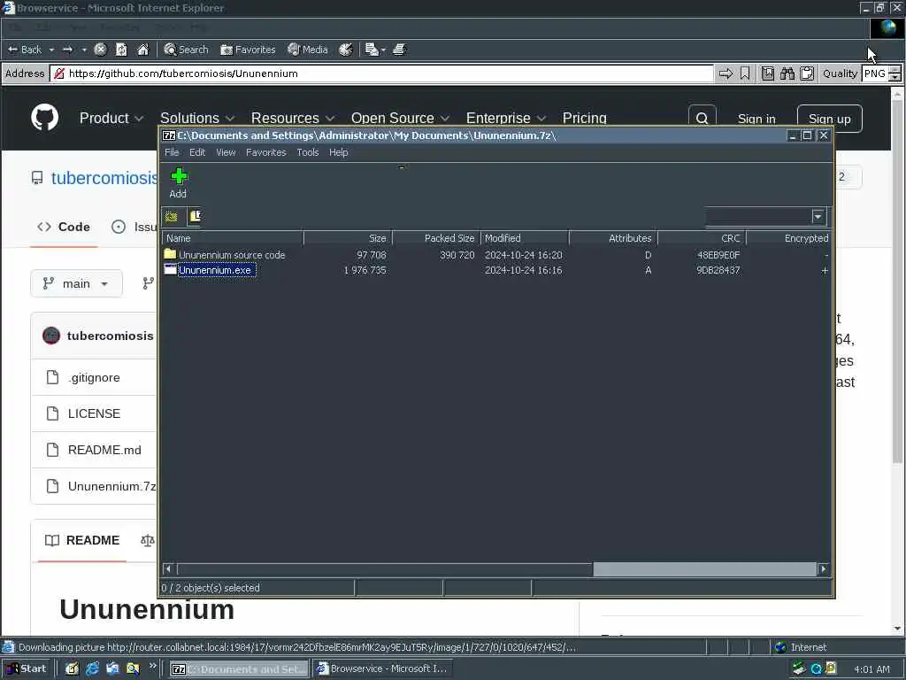Switch to Browservice taskbar button

pos(382,669)
